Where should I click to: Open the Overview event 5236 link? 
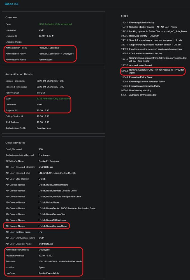point(55,24)
